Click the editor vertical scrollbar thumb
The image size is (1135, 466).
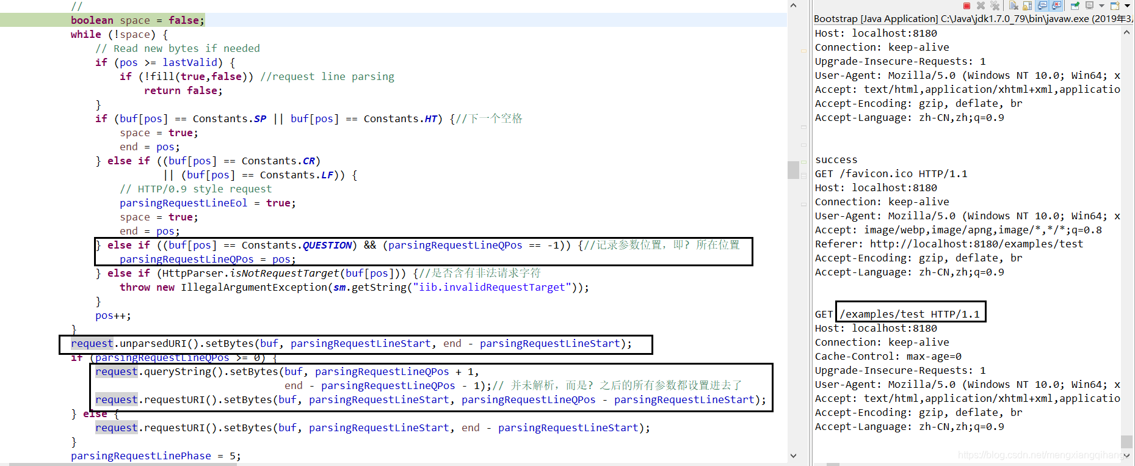point(793,169)
